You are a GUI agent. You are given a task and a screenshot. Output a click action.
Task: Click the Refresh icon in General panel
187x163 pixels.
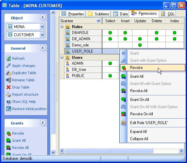8,58
